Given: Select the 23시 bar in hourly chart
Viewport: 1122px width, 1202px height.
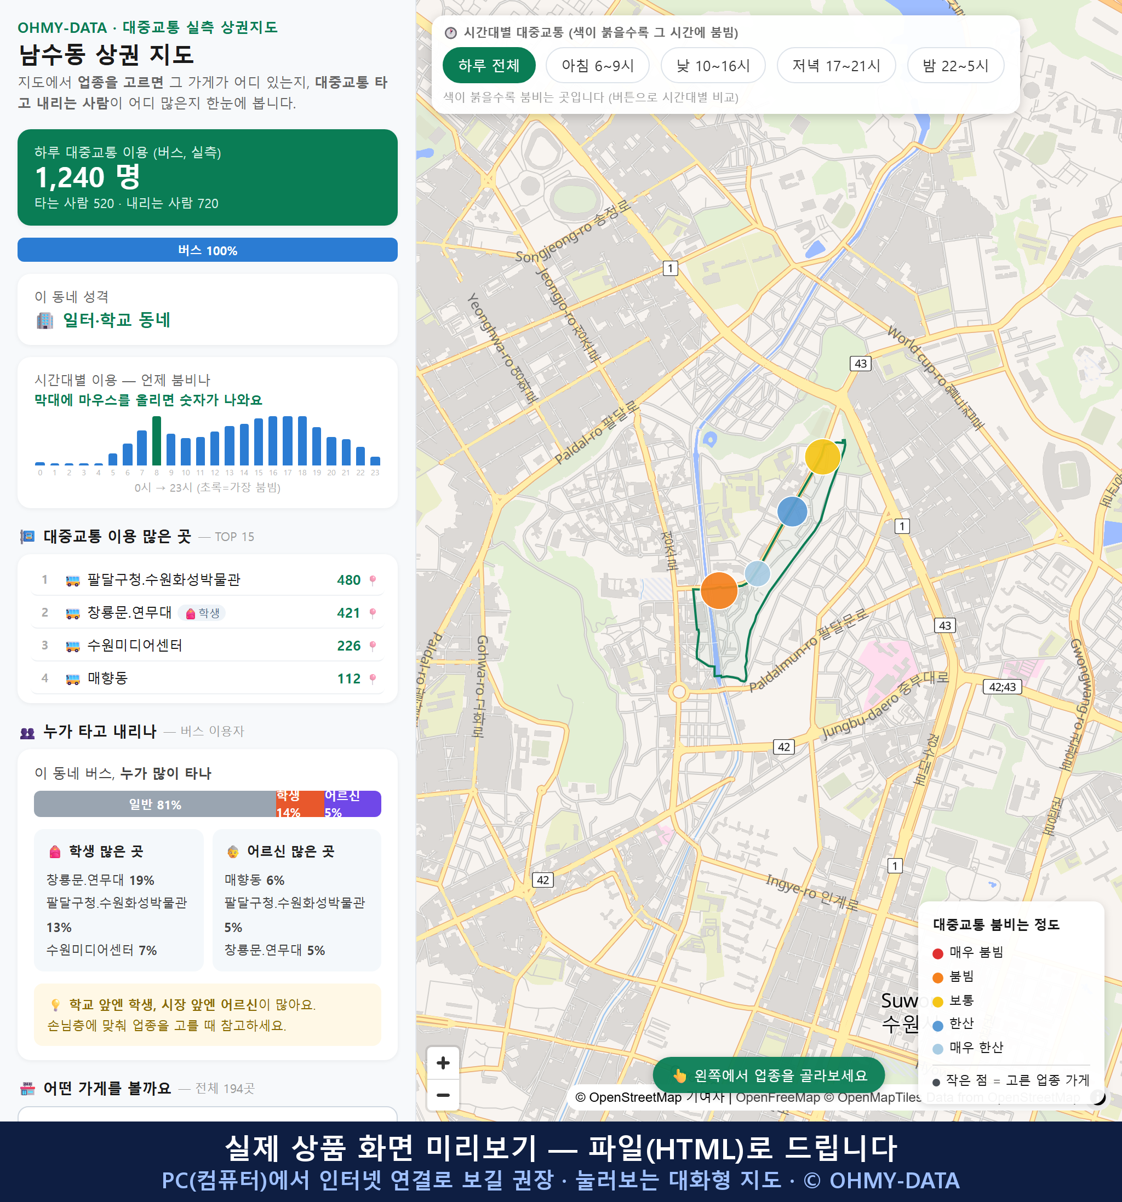Looking at the screenshot, I should [375, 460].
